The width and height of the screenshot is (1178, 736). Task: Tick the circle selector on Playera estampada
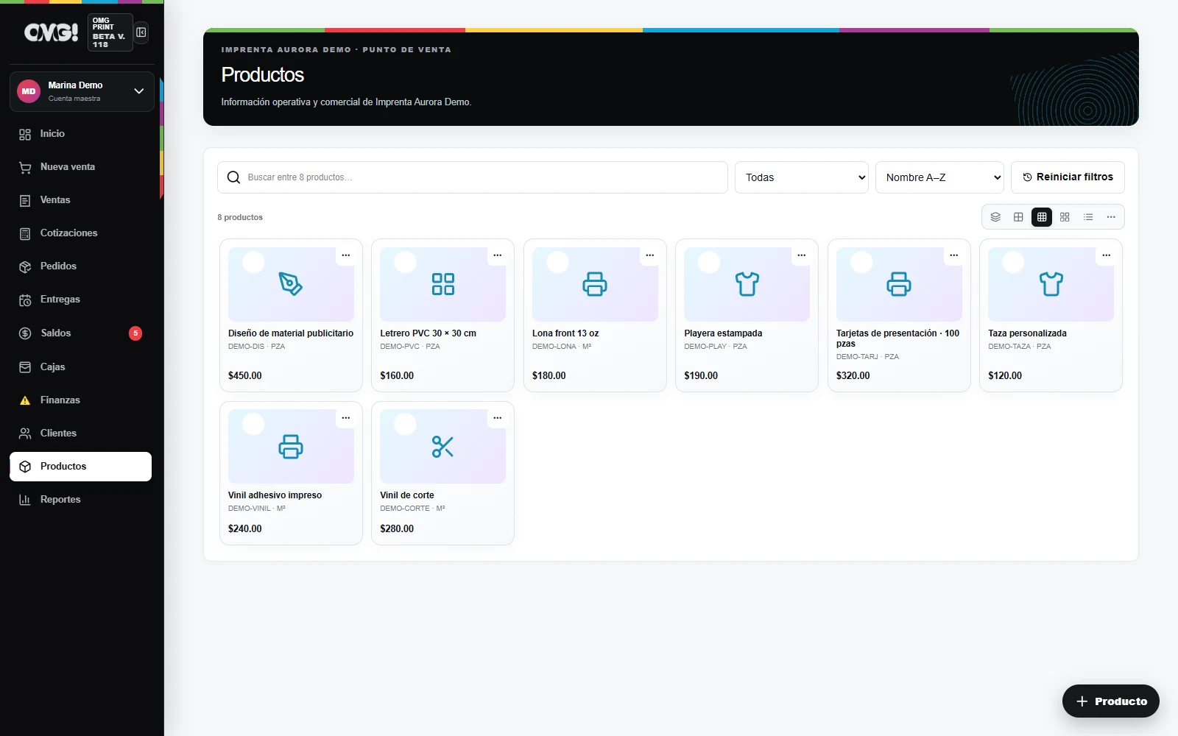click(x=709, y=262)
